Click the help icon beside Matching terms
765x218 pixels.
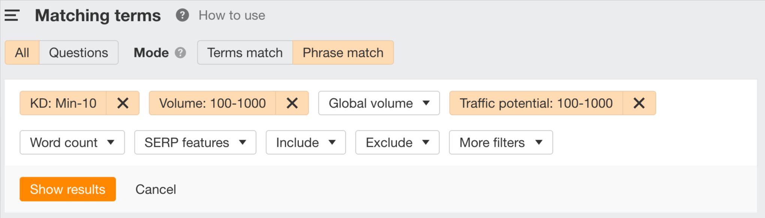tap(182, 15)
